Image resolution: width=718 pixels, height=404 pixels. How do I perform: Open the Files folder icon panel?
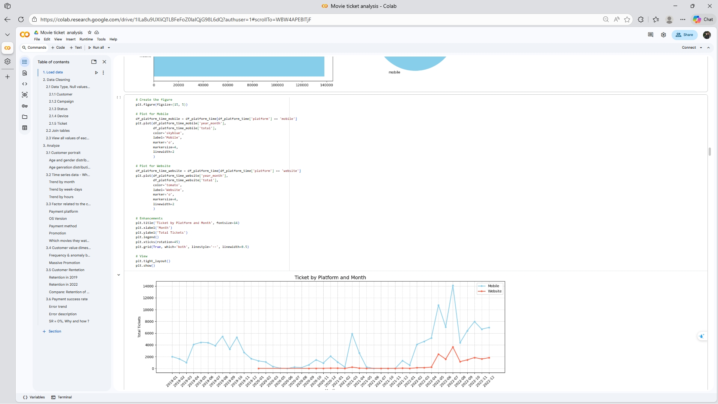pyautogui.click(x=25, y=117)
